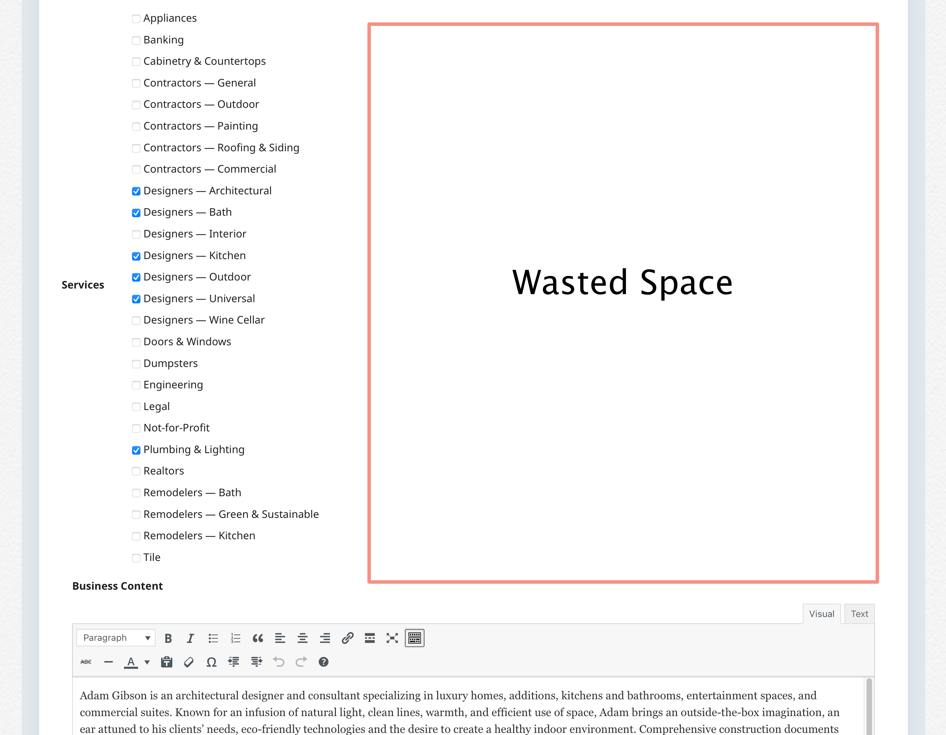Switch to the Visual editor tab
Viewport: 946px width, 735px height.
(821, 614)
